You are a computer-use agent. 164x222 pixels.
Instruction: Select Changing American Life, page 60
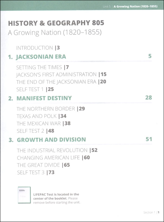[x=53, y=158]
